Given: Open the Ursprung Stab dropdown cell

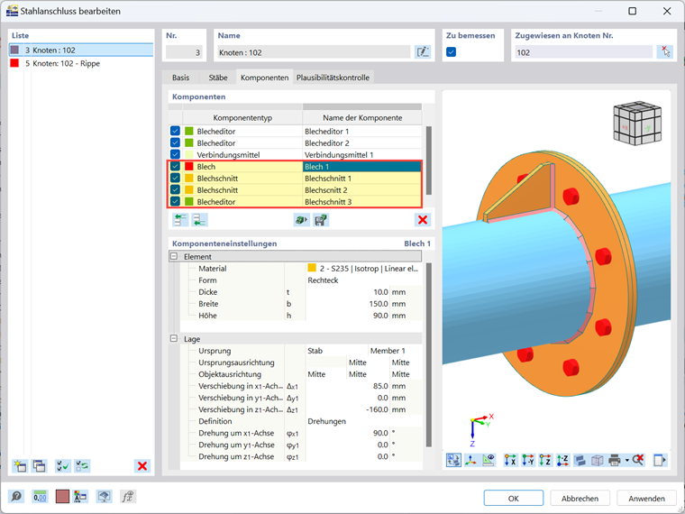Looking at the screenshot, I should pos(336,351).
